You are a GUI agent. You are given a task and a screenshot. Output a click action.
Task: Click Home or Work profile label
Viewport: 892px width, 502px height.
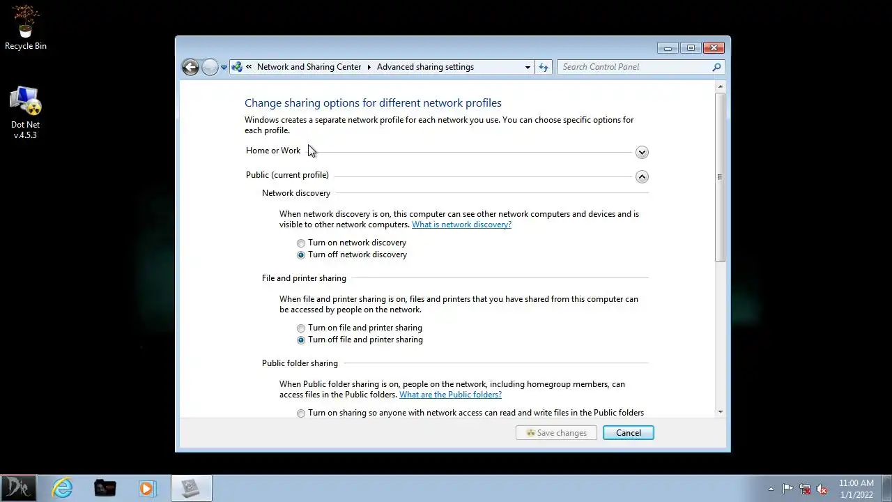coord(273,151)
